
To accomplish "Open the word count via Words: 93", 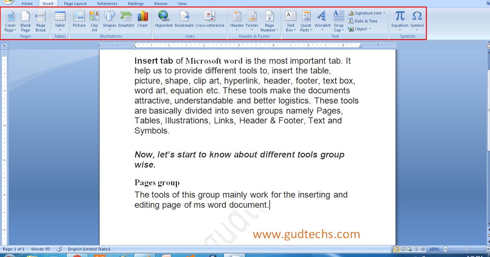I will coord(40,249).
